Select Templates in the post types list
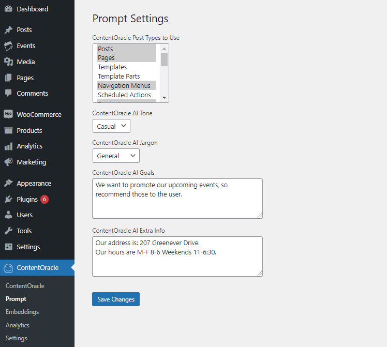 click(126, 67)
